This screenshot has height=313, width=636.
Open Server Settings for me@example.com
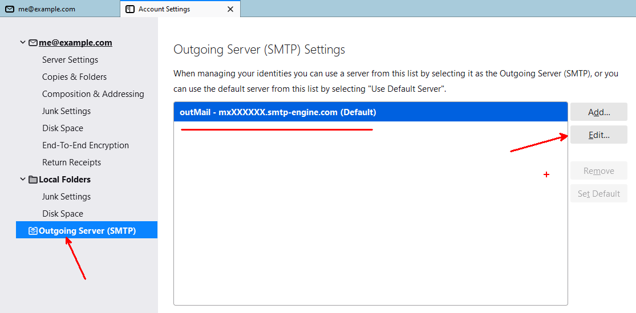click(70, 60)
